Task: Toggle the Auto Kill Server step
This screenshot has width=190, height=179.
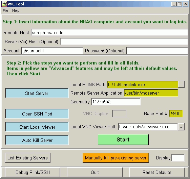Action: pos(37,140)
